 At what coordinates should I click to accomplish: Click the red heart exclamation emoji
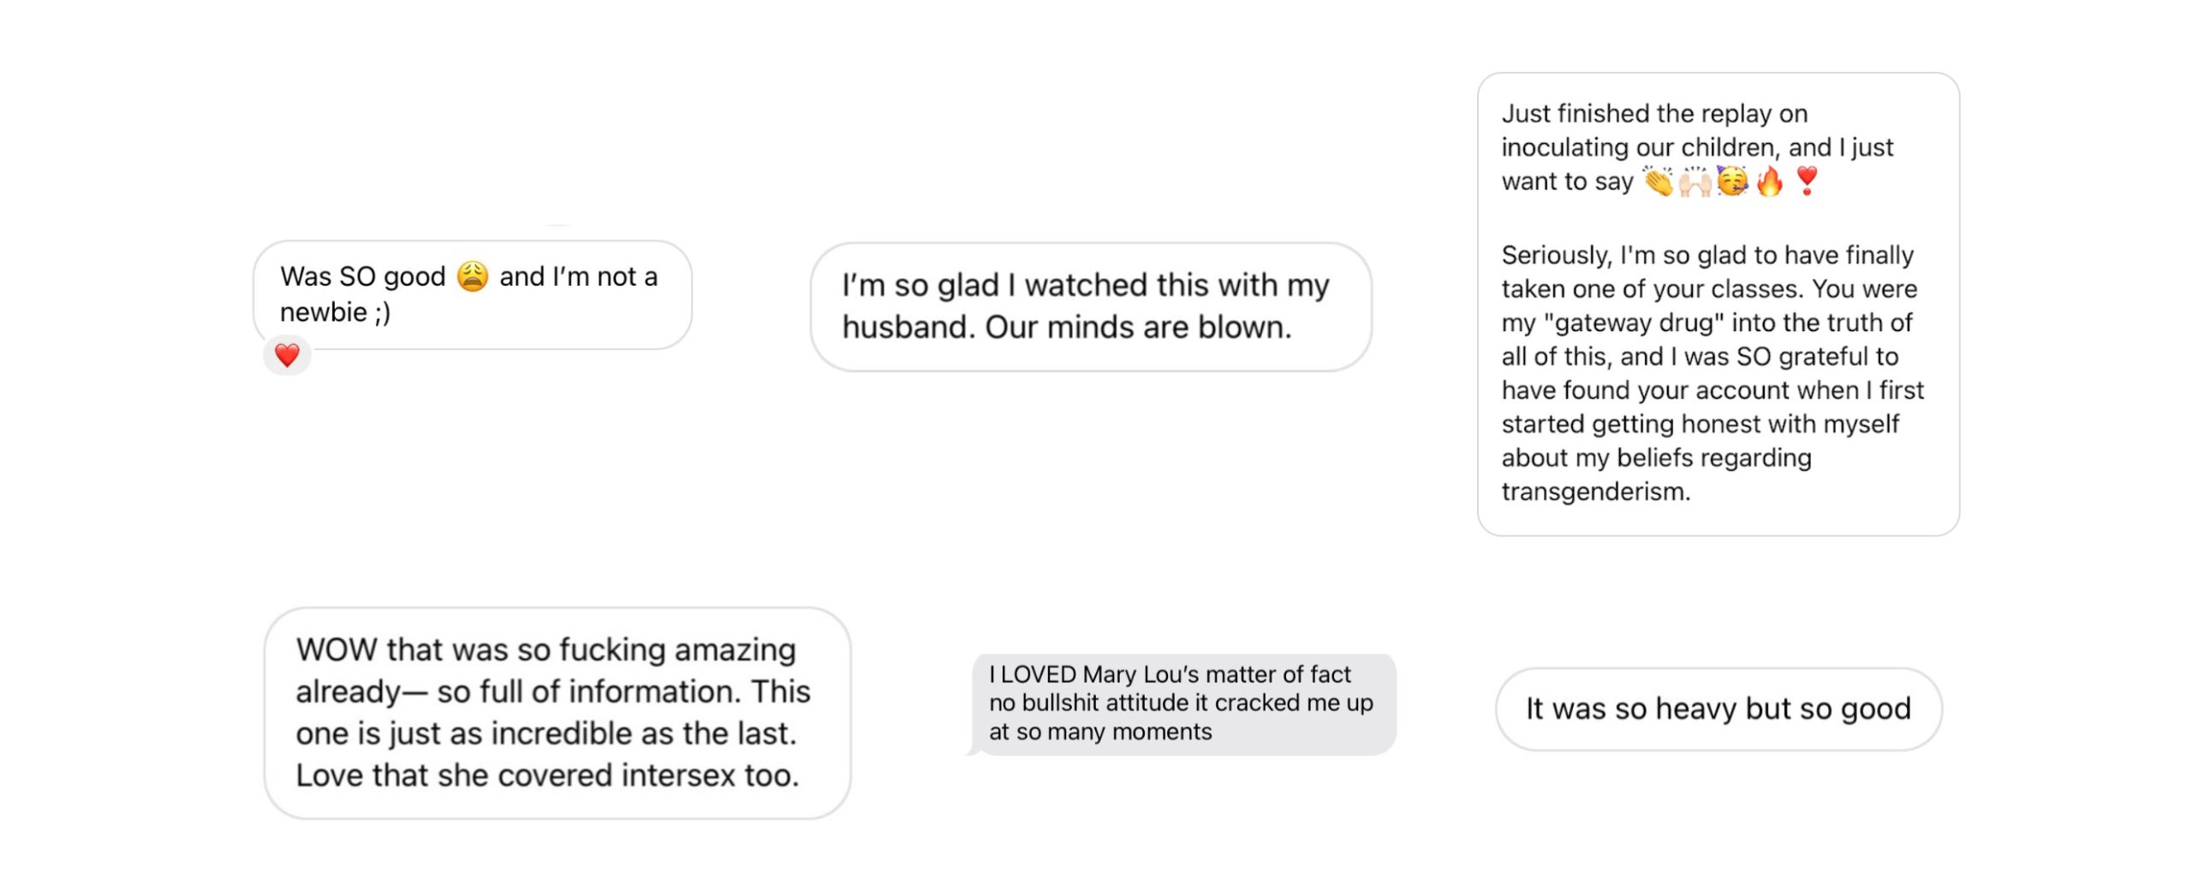[1807, 181]
